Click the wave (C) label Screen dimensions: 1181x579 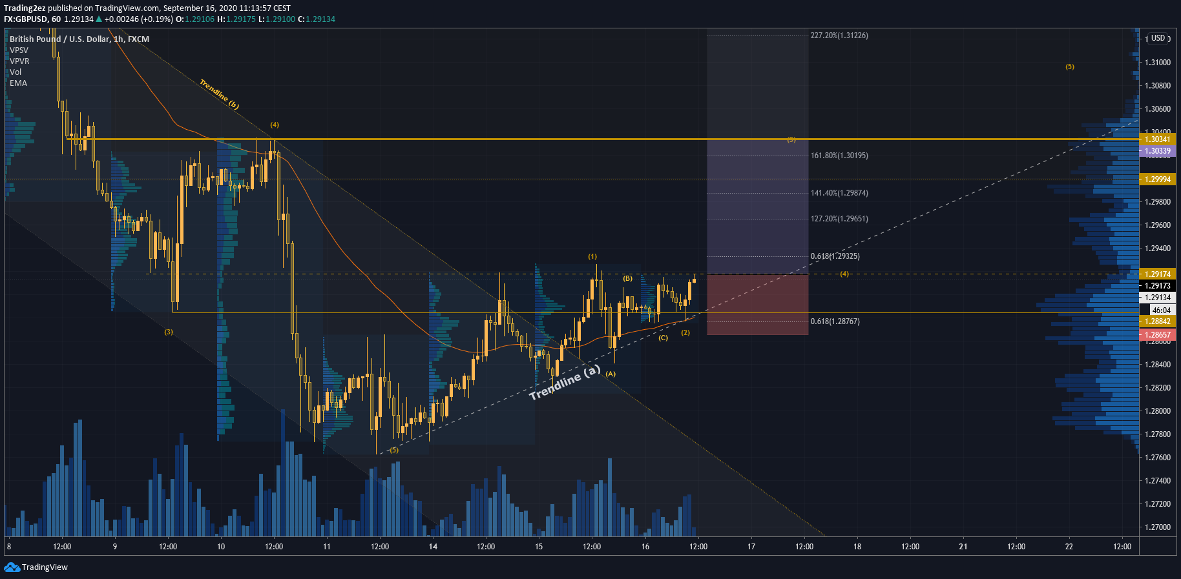coord(663,338)
